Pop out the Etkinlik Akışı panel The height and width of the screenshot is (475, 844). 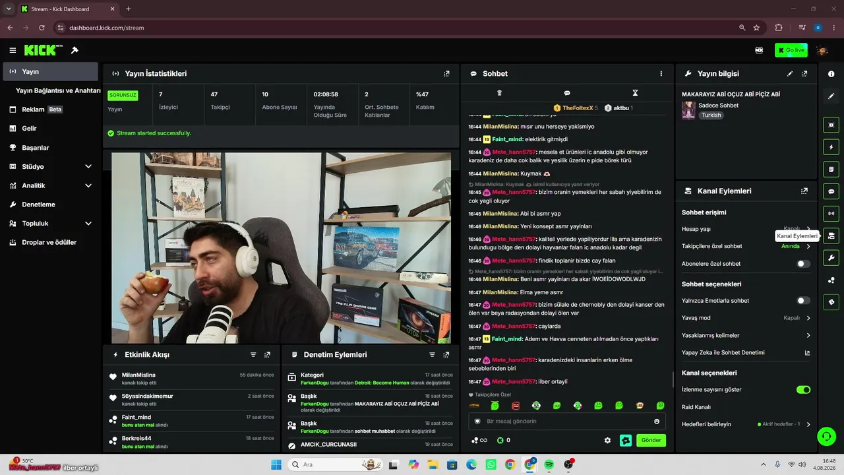267,355
